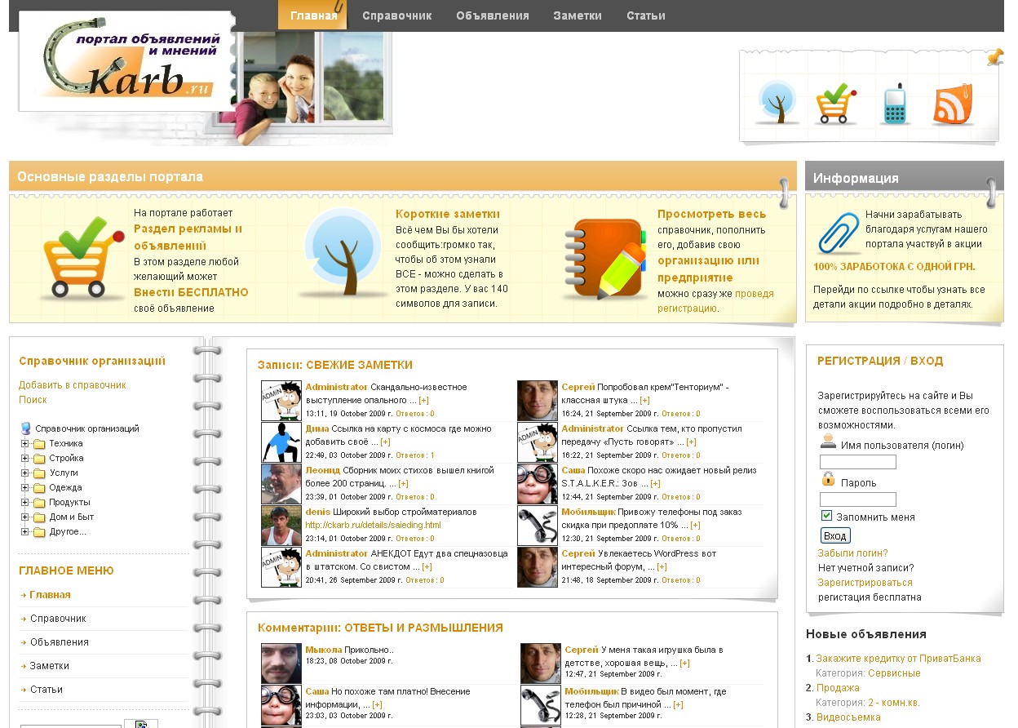Viewport: 1018px width, 728px height.
Task: Open the Сервисные category link
Action: click(894, 673)
